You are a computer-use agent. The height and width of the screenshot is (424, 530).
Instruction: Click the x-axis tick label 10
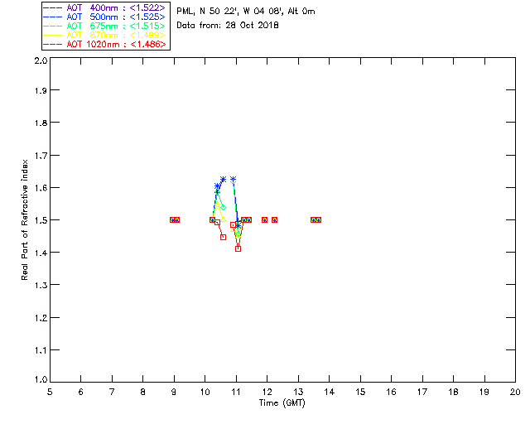tap(205, 392)
